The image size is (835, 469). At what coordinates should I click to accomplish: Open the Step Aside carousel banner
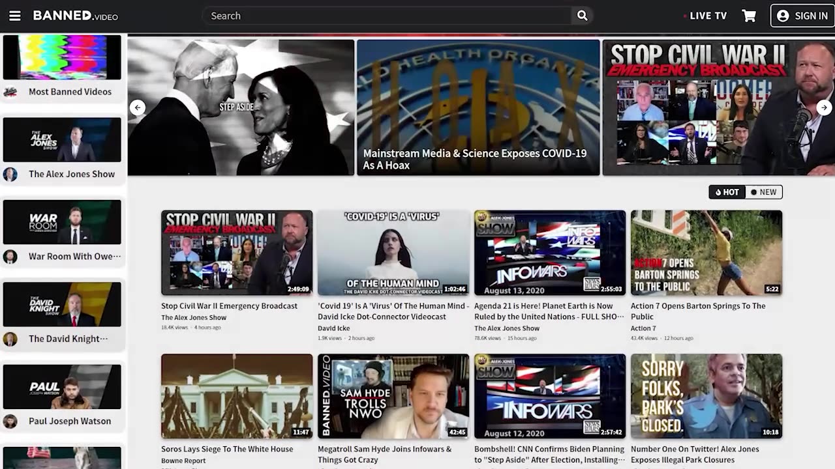pyautogui.click(x=241, y=107)
